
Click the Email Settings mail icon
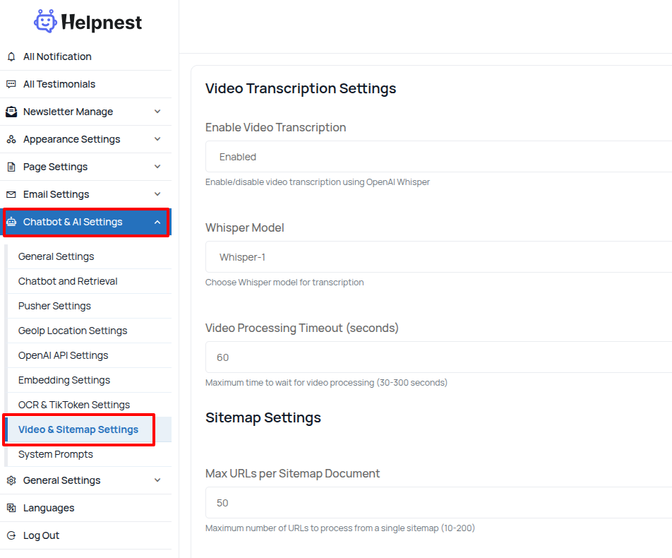(11, 194)
